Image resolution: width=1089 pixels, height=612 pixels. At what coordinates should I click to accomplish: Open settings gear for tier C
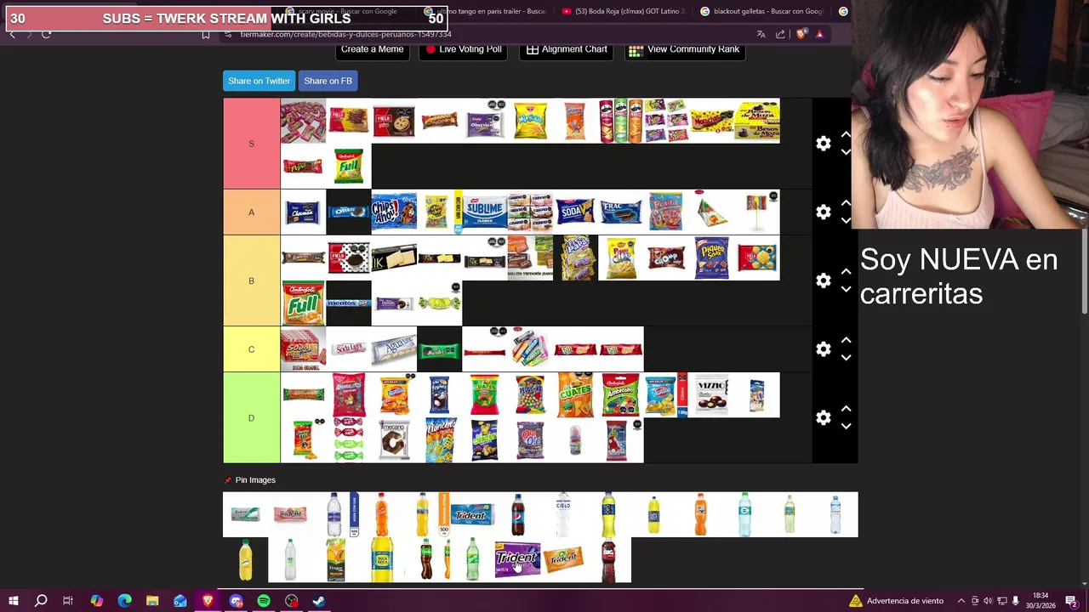point(823,349)
